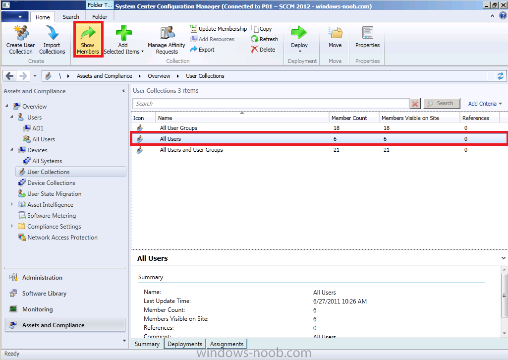The width and height of the screenshot is (508, 360).
Task: Open the Monitoring workspace
Action: tap(65, 309)
